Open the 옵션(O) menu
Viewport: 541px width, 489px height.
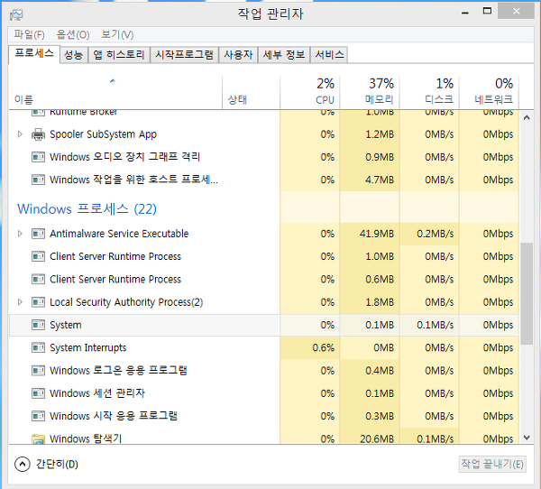tap(73, 34)
